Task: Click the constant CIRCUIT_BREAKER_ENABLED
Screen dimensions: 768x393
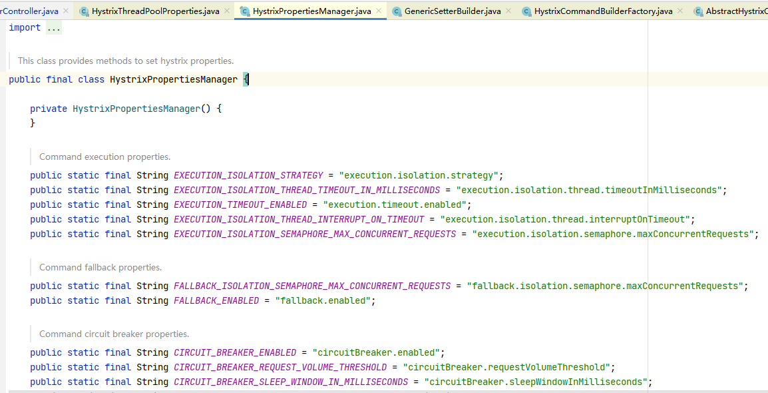Action: click(x=235, y=353)
